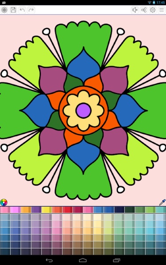This screenshot has width=166, height=265.
Task: Tap the 17:45 clock
Action: click(161, 3)
